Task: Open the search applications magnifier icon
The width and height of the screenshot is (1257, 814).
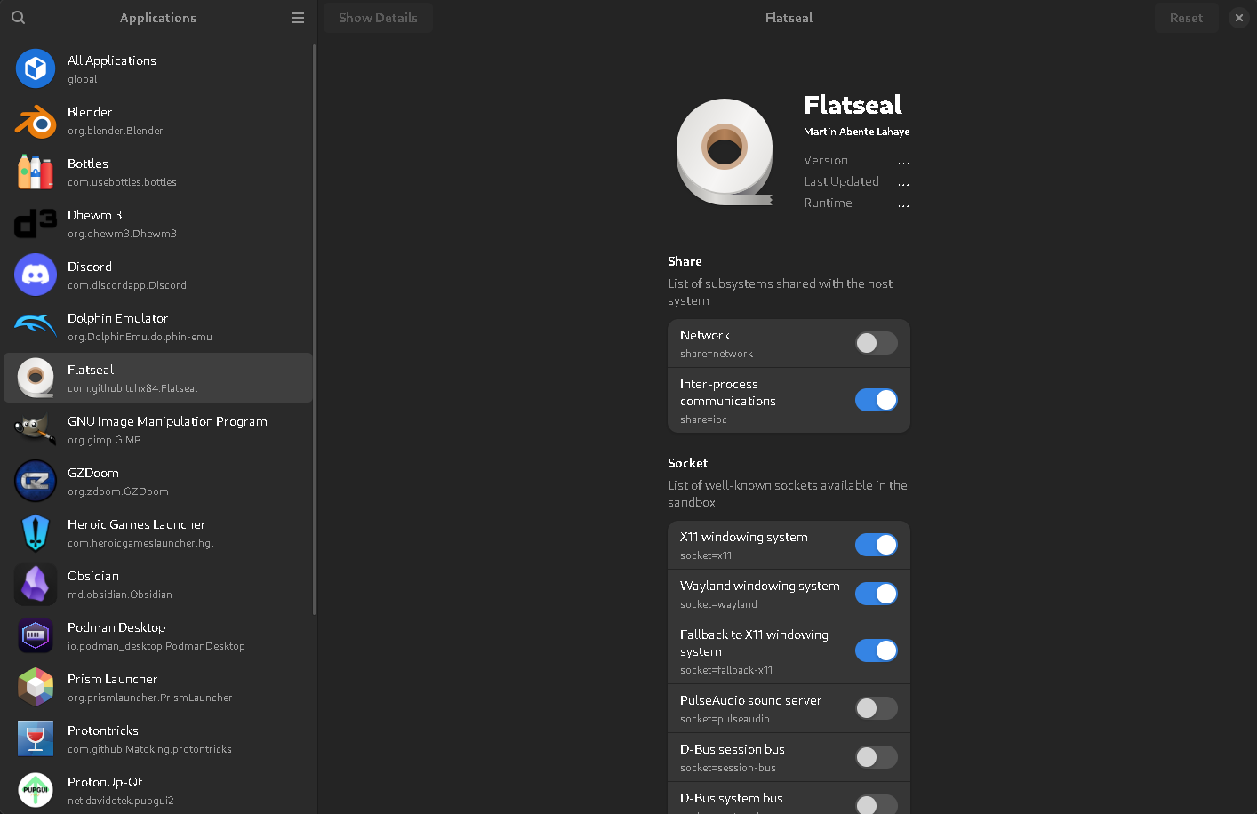Action: click(18, 18)
